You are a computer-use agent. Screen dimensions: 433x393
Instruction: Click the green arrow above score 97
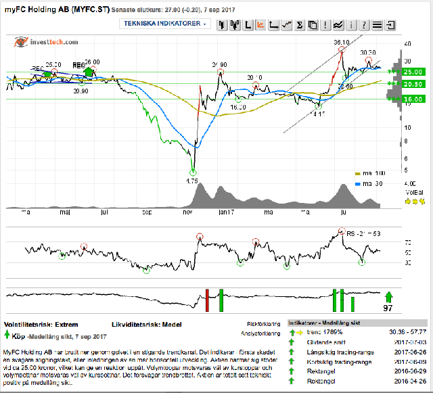tap(388, 297)
